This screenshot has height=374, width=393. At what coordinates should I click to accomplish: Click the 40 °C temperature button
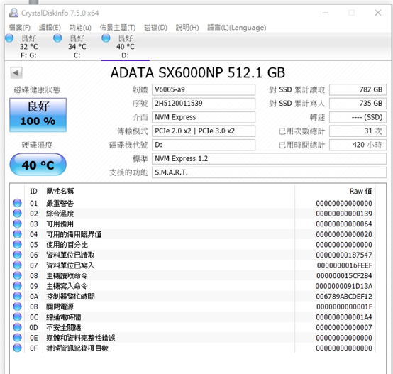(38, 165)
